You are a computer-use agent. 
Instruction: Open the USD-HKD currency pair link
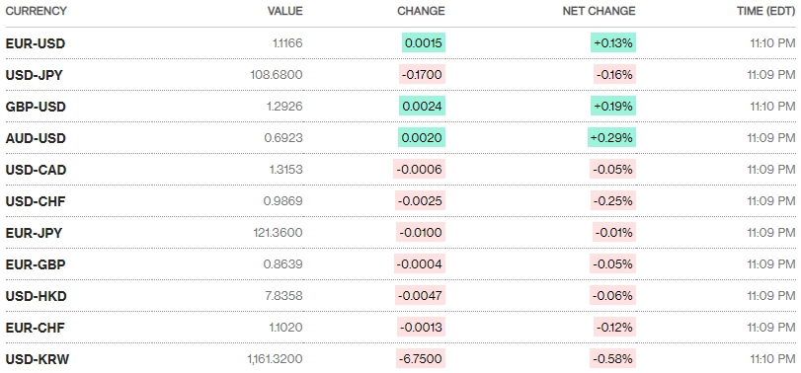(x=36, y=296)
